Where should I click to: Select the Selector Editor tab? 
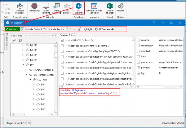pos(68,35)
